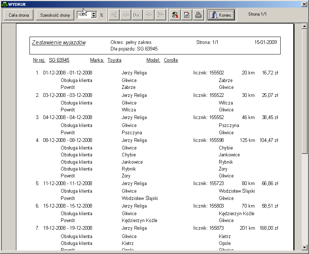The image size is (309, 254).
Task: Click the printer icon to print
Action: coord(198,15)
